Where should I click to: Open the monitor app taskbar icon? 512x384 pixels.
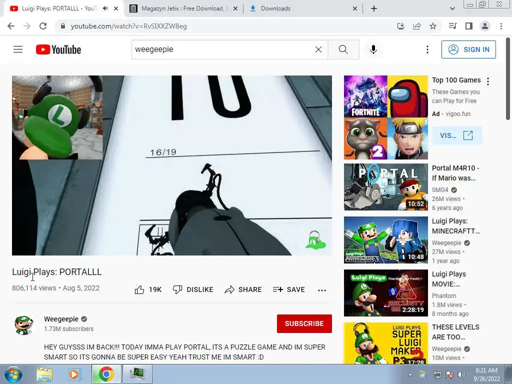click(x=137, y=374)
